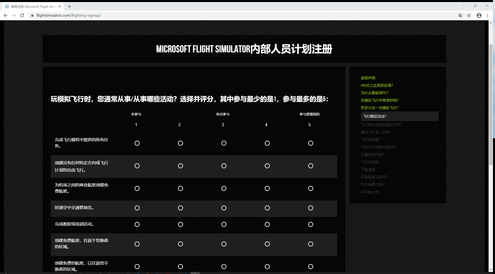Rate 完成飞行模拟中提供的所有任务 as 1
The image size is (495, 274).
pos(137,143)
